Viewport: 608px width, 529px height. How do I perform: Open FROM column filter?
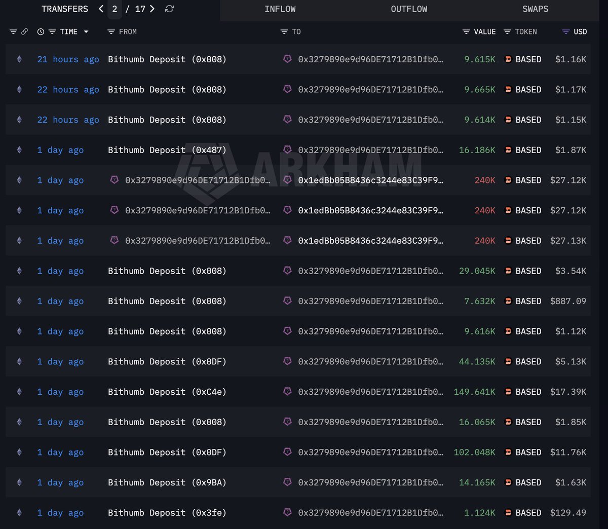click(111, 31)
